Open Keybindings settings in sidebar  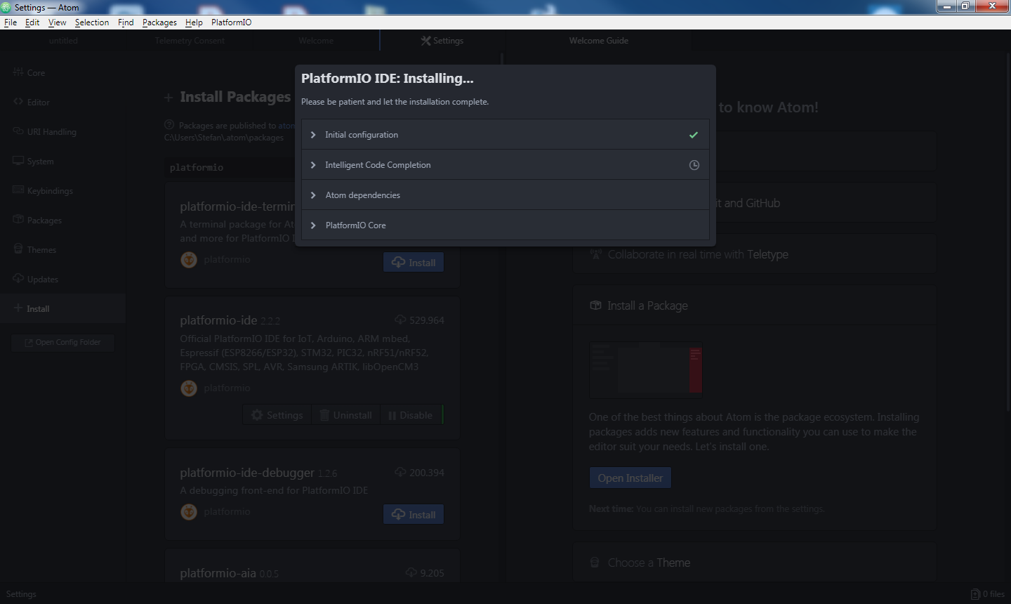click(63, 191)
